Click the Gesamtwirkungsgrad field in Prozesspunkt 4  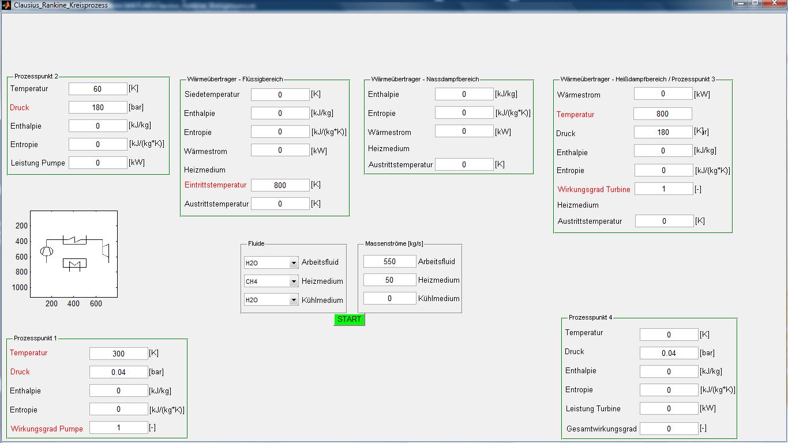click(669, 429)
